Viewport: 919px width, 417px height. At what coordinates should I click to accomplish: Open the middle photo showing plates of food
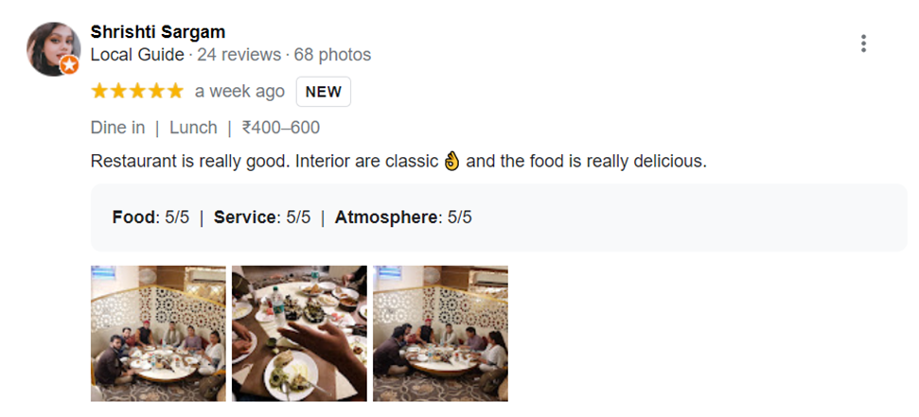(x=299, y=333)
